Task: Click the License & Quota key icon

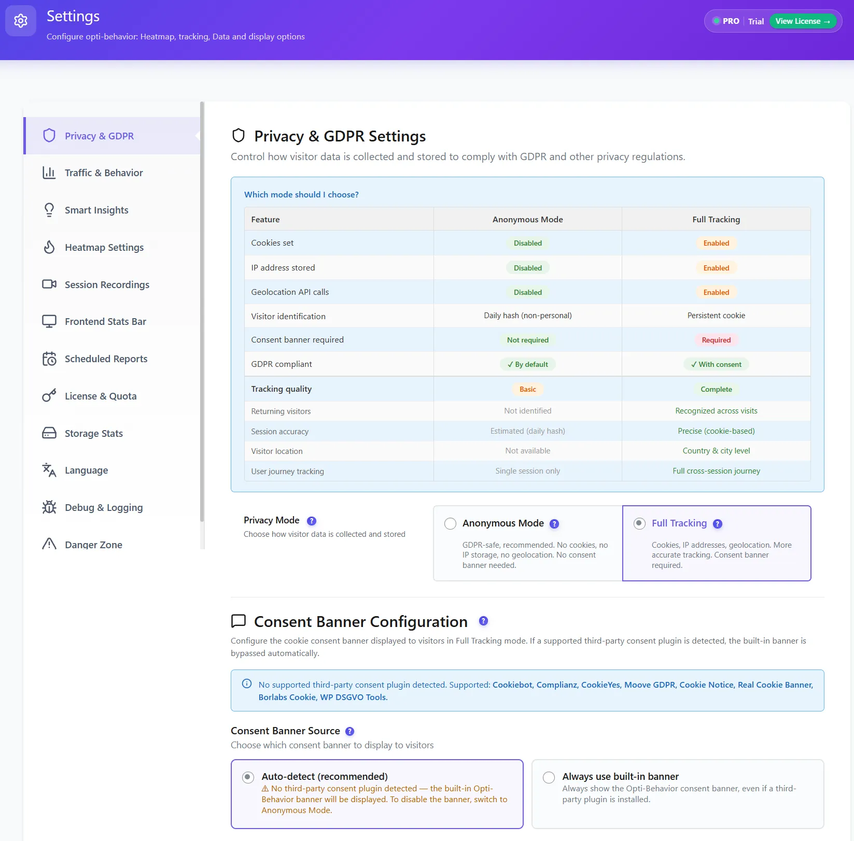Action: 49,396
